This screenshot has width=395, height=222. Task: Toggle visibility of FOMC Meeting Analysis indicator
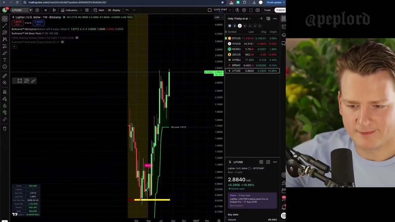tap(77, 38)
